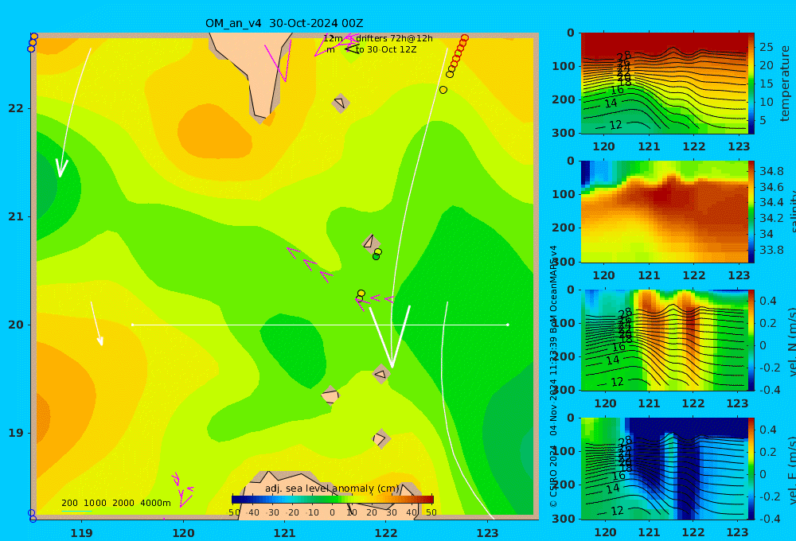The image size is (796, 541).
Task: Click longitude label 121 on main map
Action: click(284, 533)
